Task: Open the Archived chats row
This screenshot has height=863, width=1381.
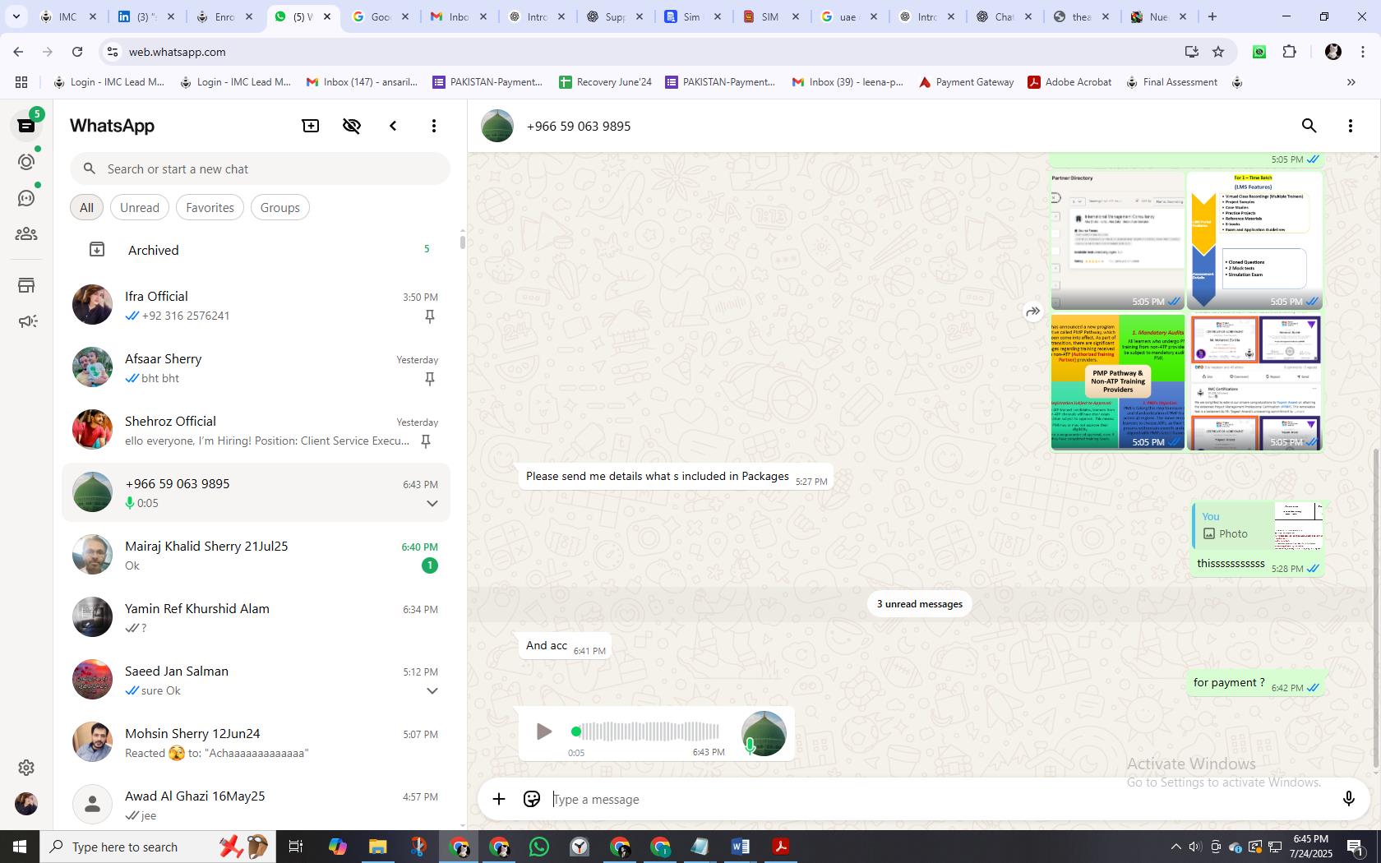Action: coord(256,250)
